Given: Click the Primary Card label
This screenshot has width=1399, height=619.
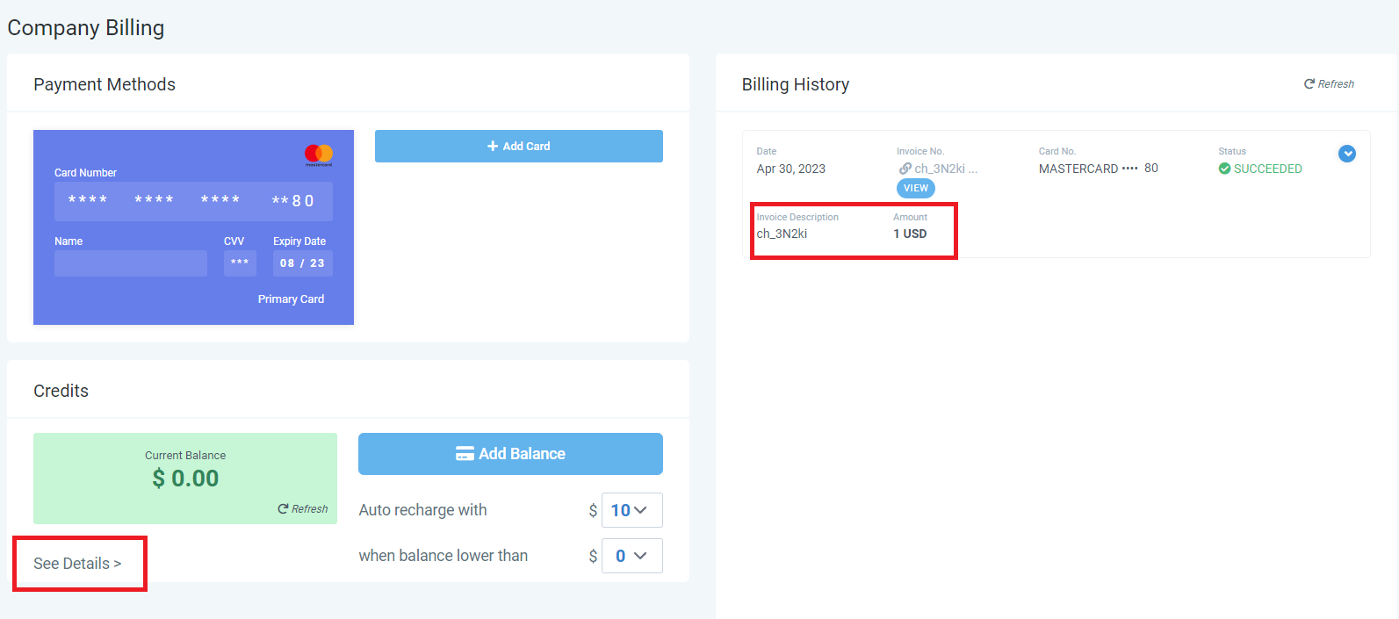Looking at the screenshot, I should 291,299.
